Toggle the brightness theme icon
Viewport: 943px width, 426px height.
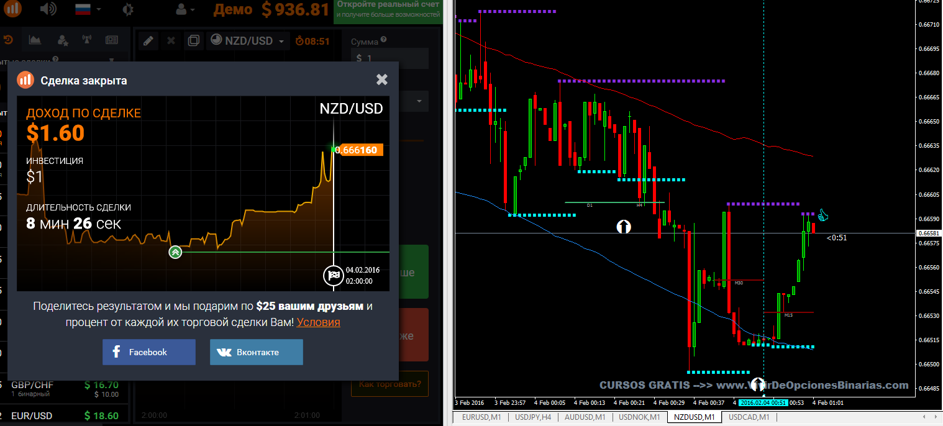(x=127, y=9)
